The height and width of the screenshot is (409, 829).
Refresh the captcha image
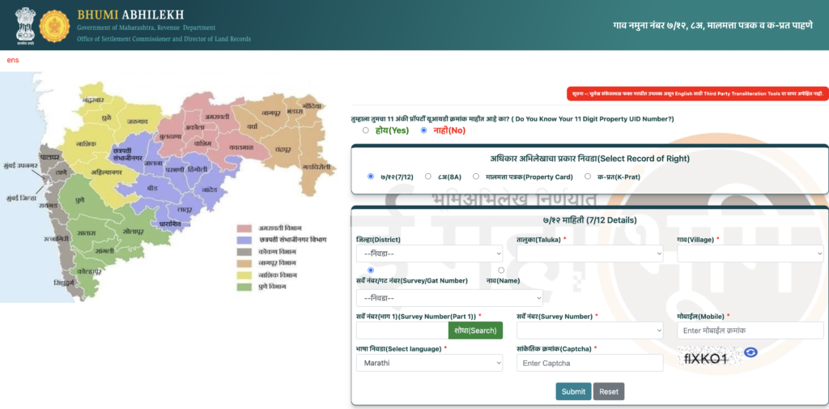[x=750, y=352]
